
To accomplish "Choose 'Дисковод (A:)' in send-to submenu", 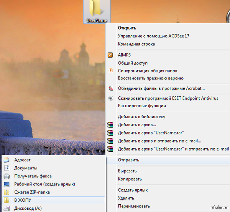I will (28, 209).
